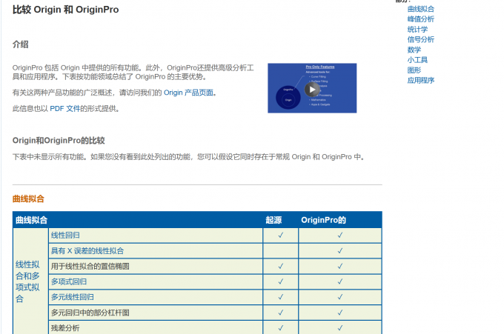The image size is (504, 334).
Task: Open the 小工具 sidebar link
Action: (x=417, y=60)
